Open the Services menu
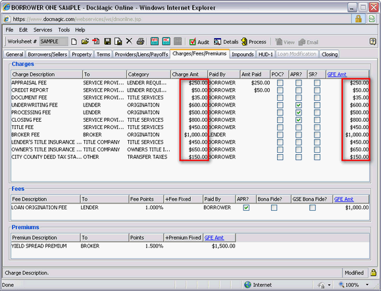This screenshot has width=381, height=291. (43, 30)
